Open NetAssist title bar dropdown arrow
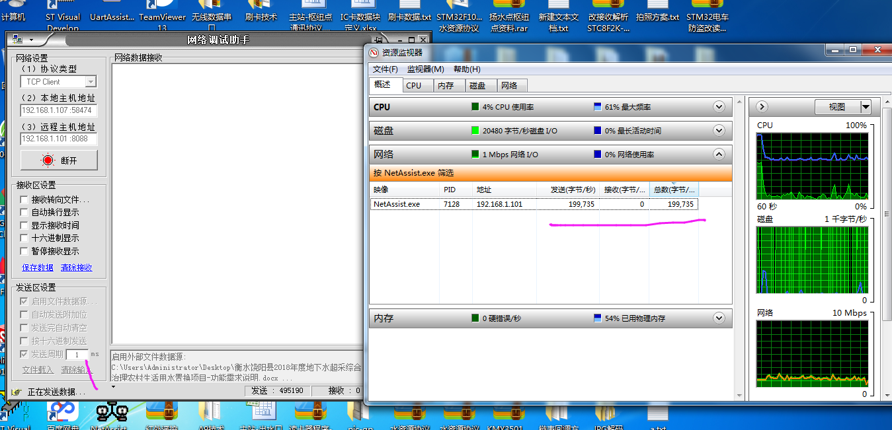The image size is (892, 430). click(x=31, y=40)
